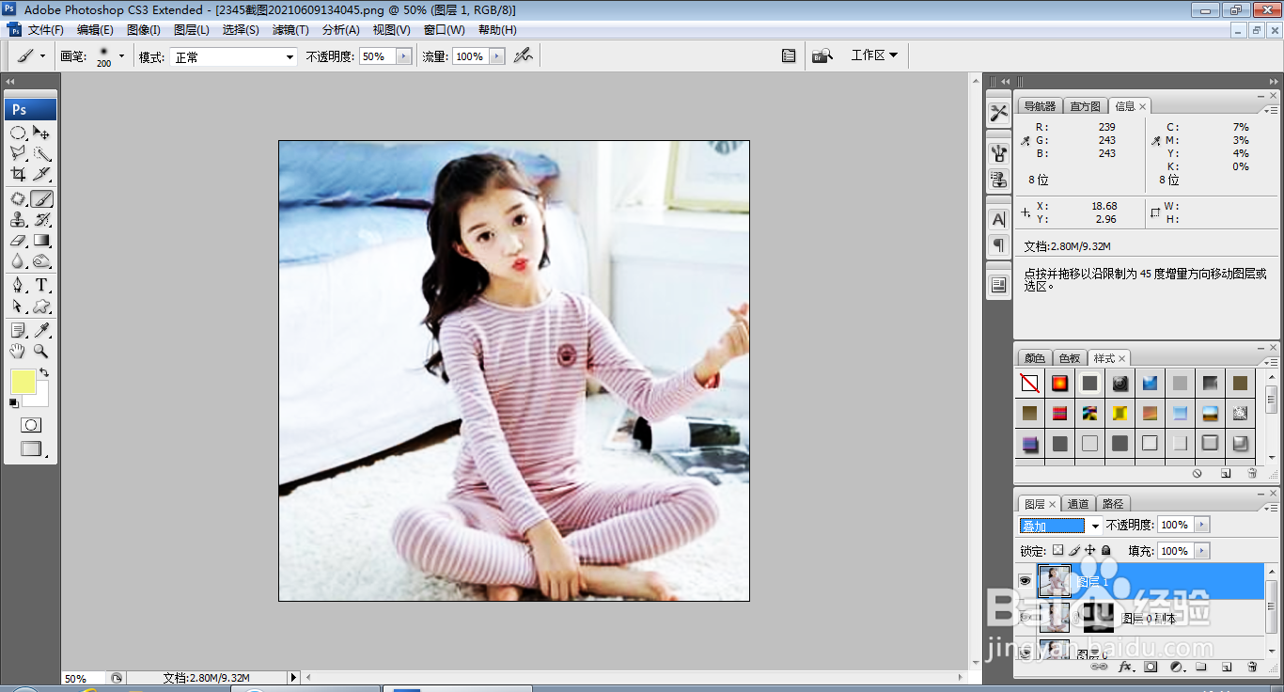Image resolution: width=1284 pixels, height=692 pixels.
Task: Switch to the 路径 tab
Action: (1113, 504)
